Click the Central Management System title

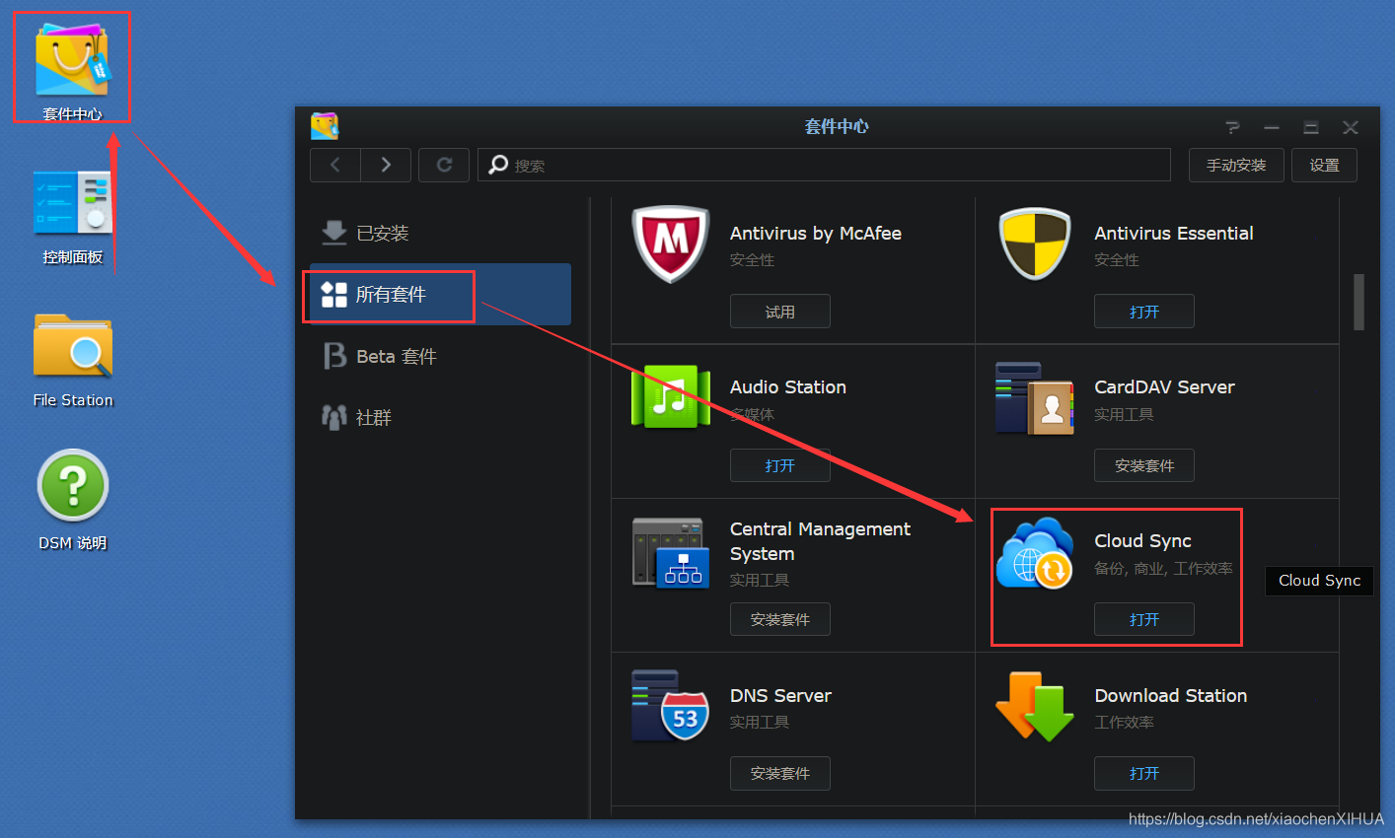820,541
